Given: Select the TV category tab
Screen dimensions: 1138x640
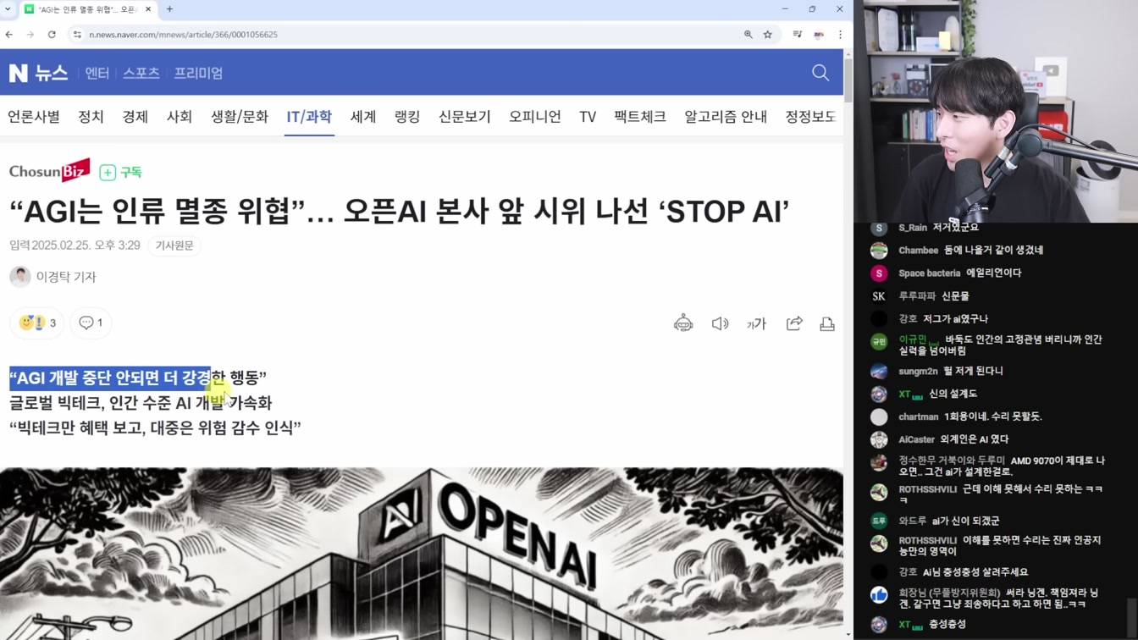Looking at the screenshot, I should 588,117.
